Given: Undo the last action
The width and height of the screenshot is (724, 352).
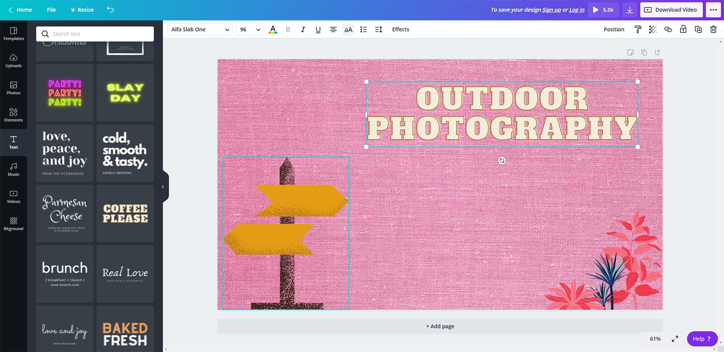Looking at the screenshot, I should click(x=110, y=10).
